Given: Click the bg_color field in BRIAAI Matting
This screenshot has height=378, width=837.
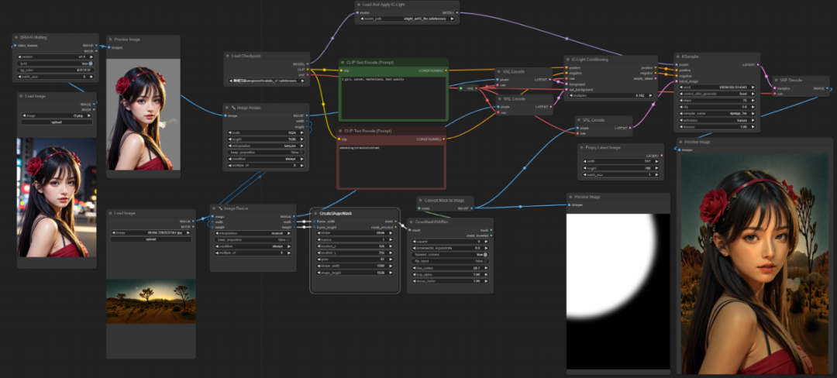Looking at the screenshot, I should click(x=54, y=70).
